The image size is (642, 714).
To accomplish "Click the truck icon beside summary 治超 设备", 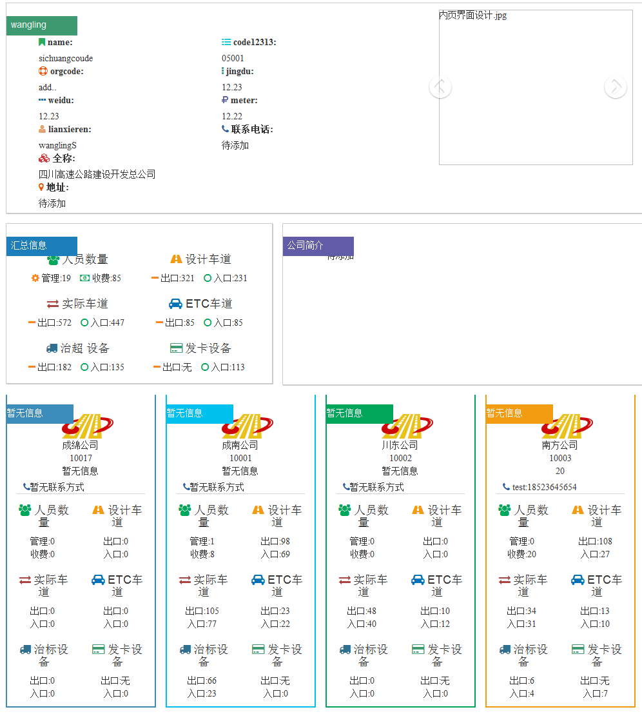I will 52,348.
